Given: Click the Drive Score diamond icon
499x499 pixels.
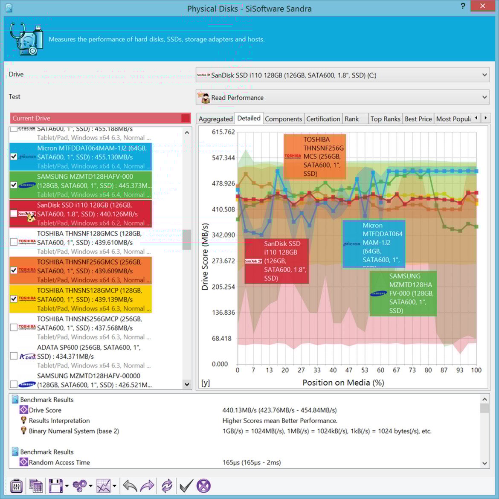Looking at the screenshot, I should point(24,409).
